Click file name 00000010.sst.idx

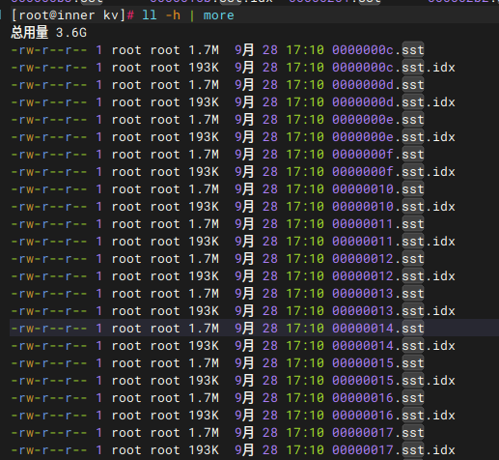(394, 207)
